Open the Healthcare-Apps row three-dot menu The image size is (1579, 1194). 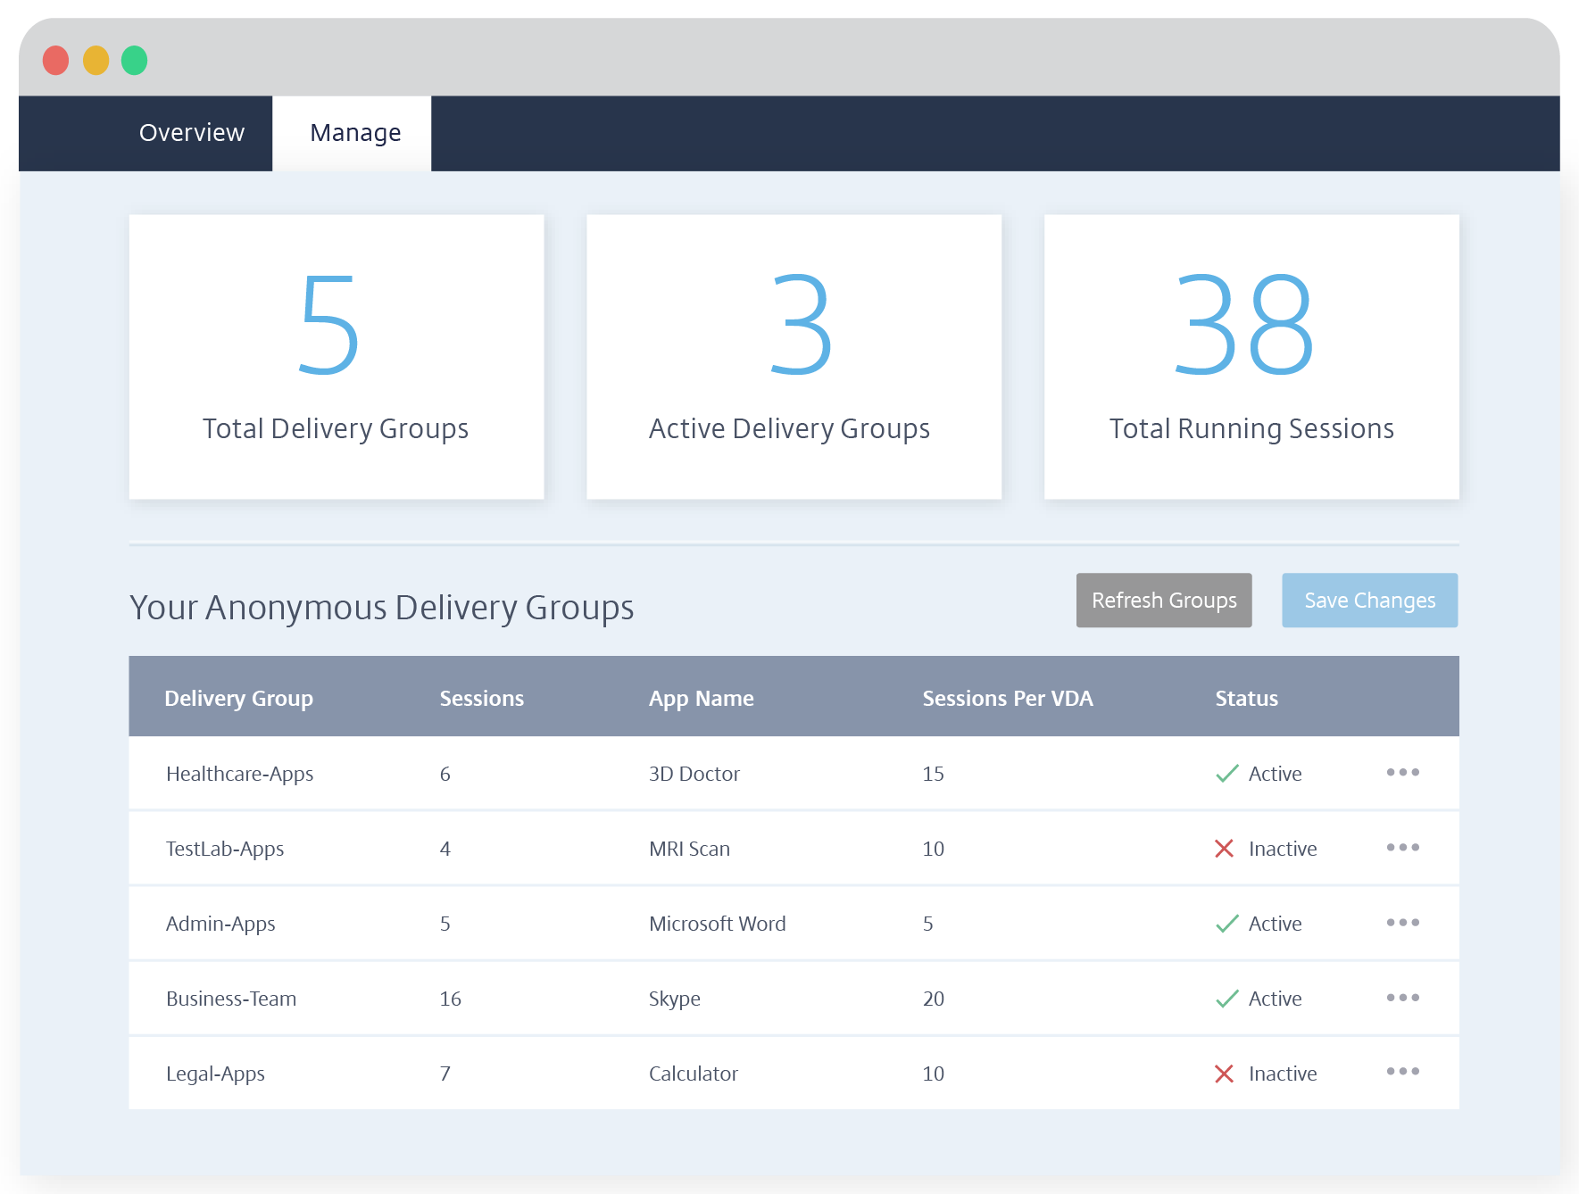[x=1402, y=773]
